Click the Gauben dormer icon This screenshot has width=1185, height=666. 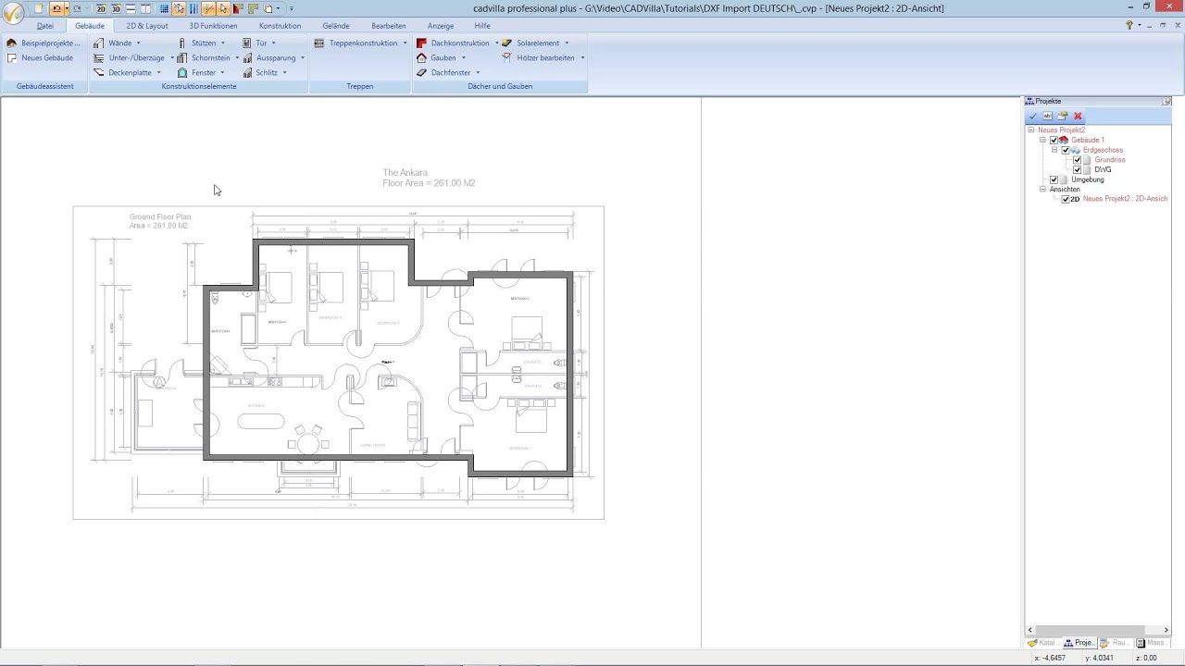422,57
